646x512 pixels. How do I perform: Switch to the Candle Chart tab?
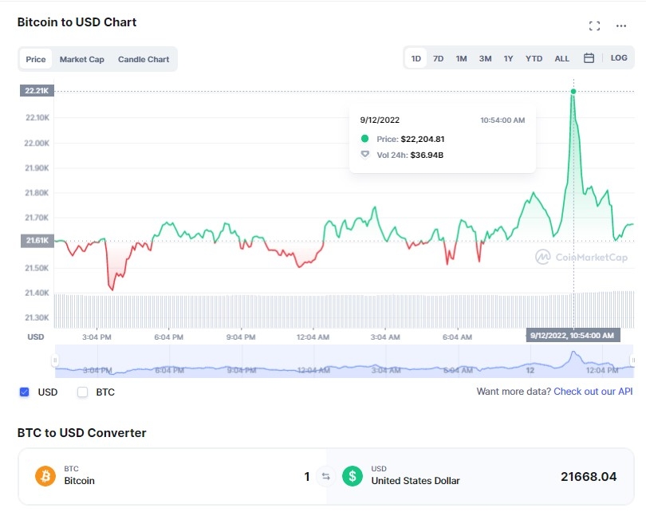144,59
